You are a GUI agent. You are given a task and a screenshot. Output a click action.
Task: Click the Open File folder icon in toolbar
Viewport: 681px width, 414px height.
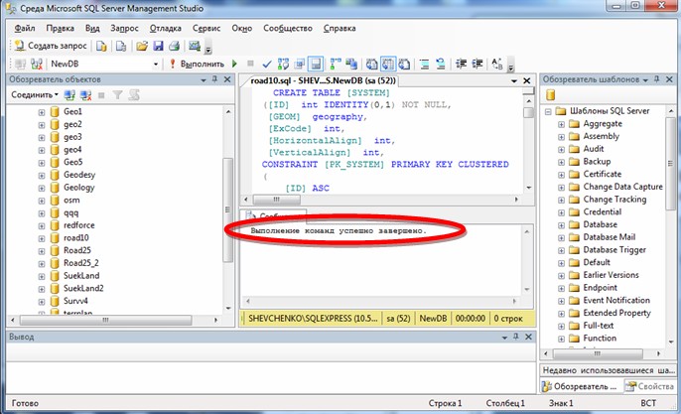pyautogui.click(x=142, y=46)
